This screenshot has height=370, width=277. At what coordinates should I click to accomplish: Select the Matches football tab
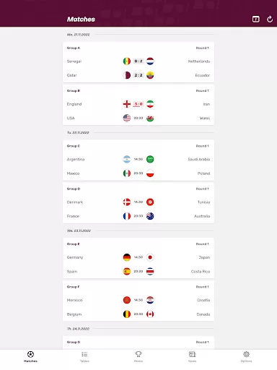coord(30,357)
